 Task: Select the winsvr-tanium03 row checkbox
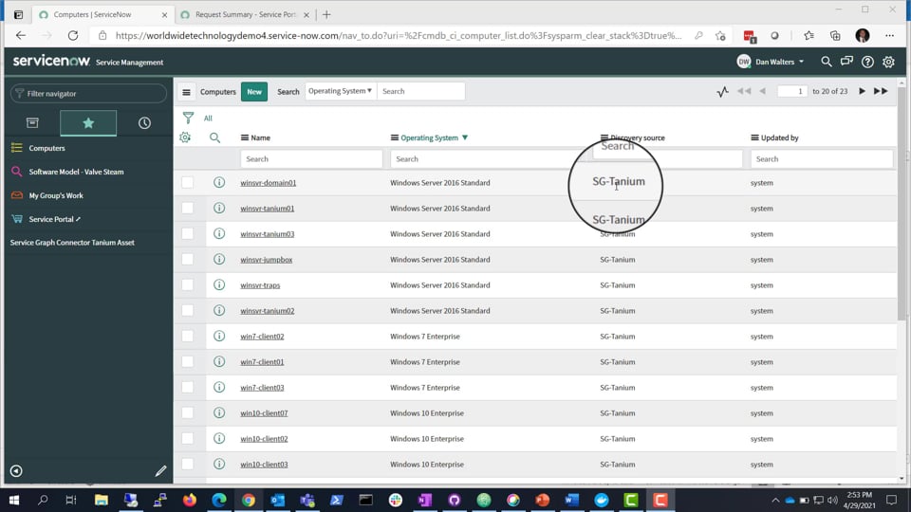pyautogui.click(x=187, y=234)
